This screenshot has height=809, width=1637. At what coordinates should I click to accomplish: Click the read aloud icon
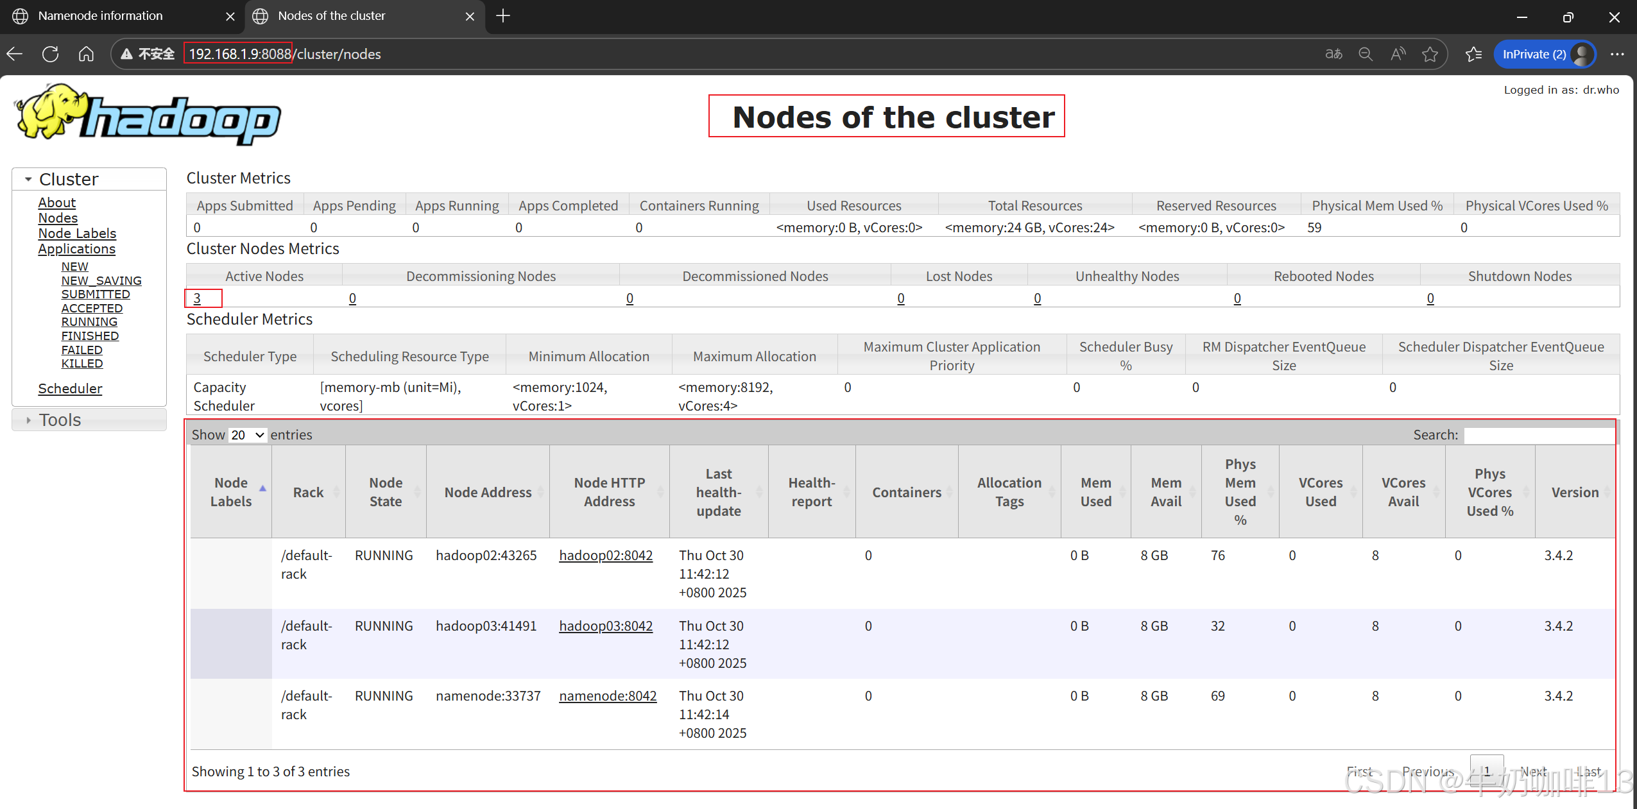click(x=1398, y=54)
